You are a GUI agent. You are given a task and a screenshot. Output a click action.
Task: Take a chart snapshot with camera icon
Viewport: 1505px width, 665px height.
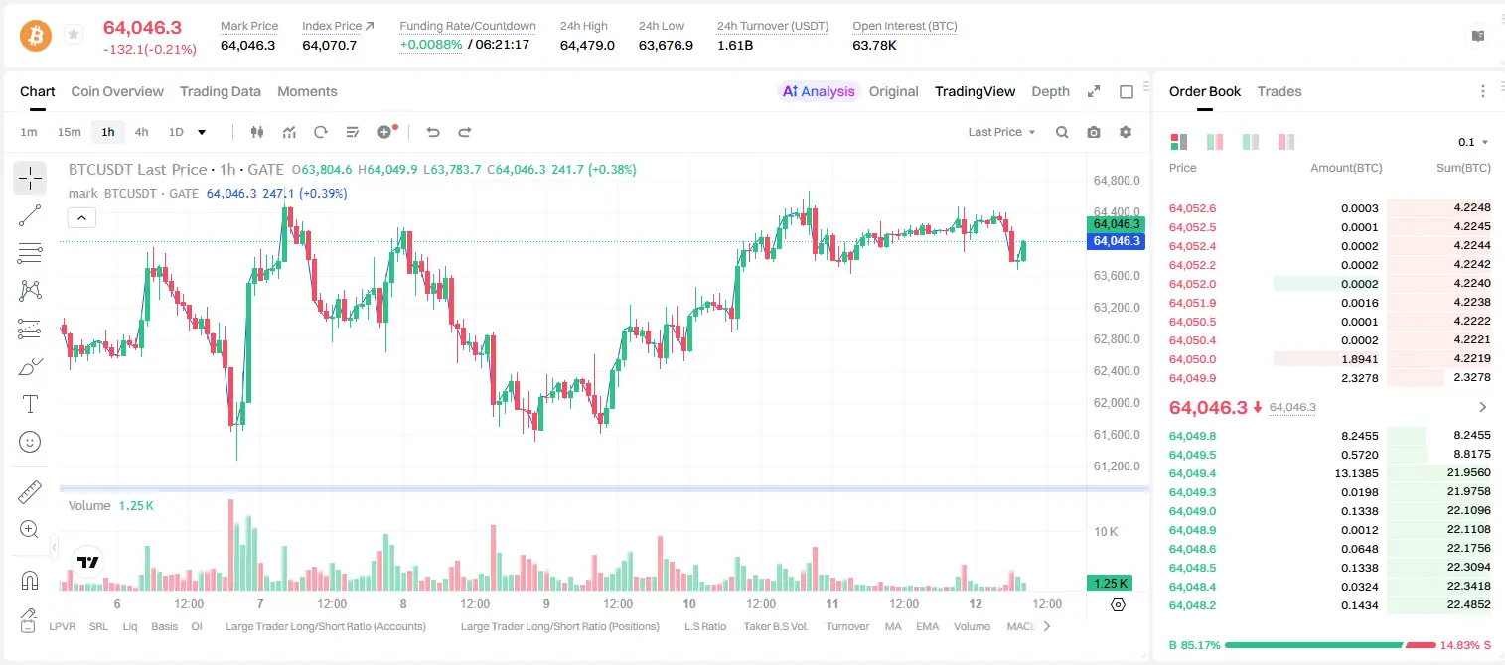[1094, 132]
